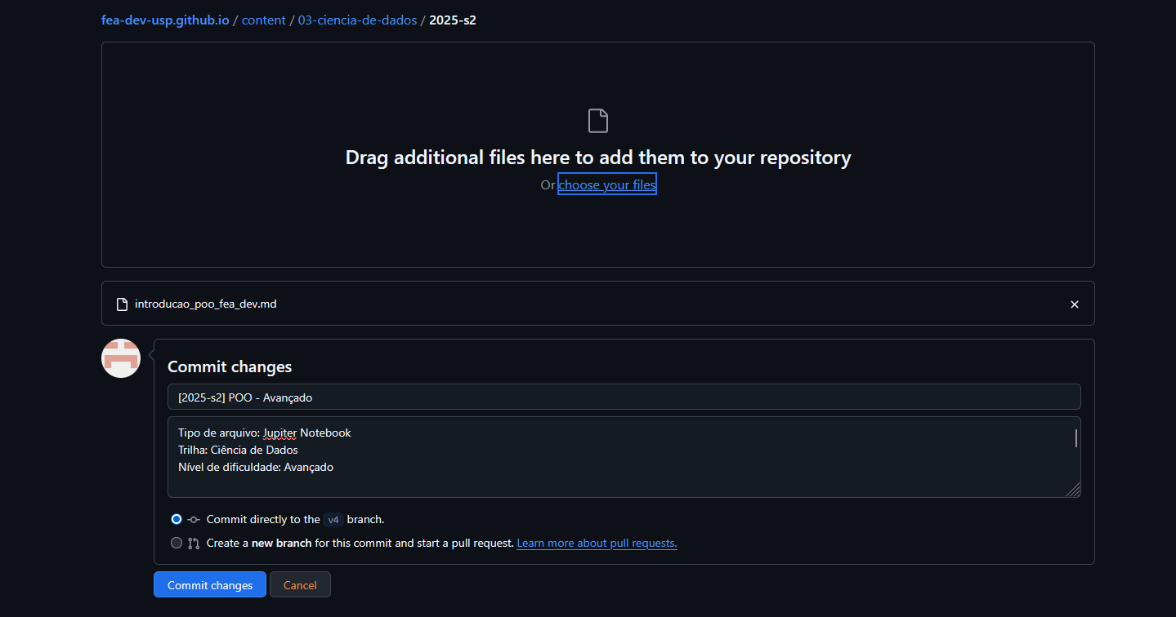Select 'Commit directly to the v4 branch' radio
Screen dimensions: 1176x617
(x=177, y=520)
